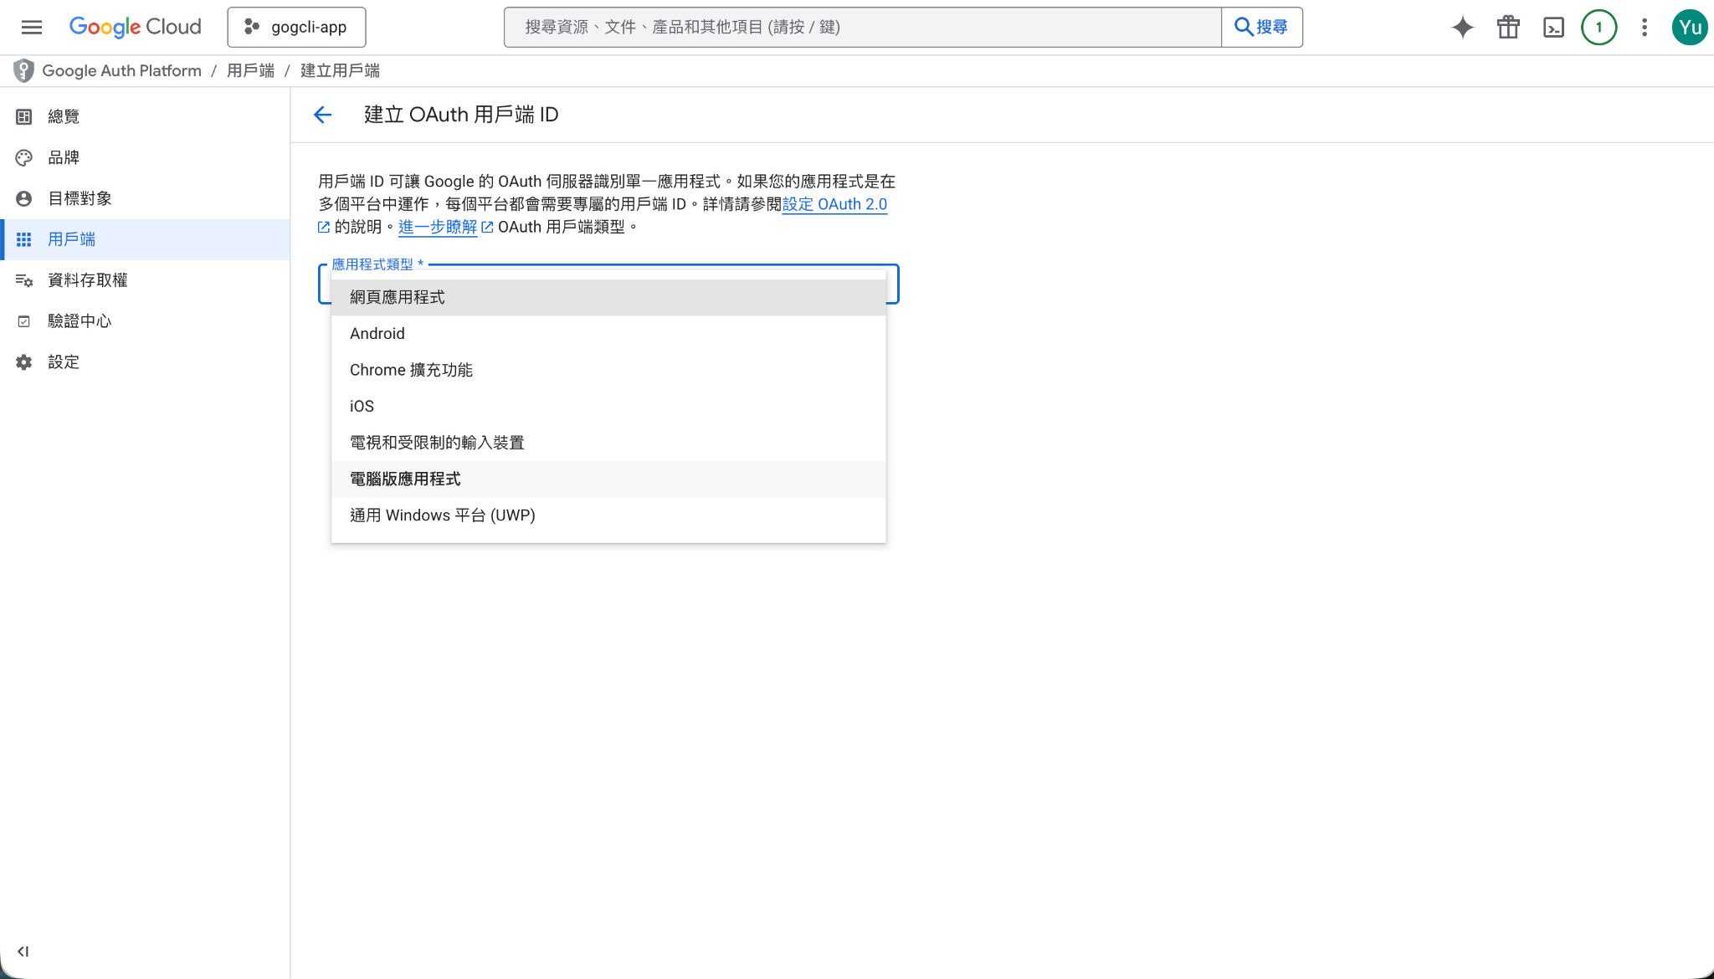Click the 設定 OAuth 2.0 link

pyautogui.click(x=834, y=204)
